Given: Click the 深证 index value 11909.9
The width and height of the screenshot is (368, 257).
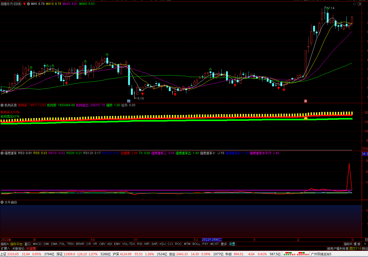Looking at the screenshot, I should point(69,254).
